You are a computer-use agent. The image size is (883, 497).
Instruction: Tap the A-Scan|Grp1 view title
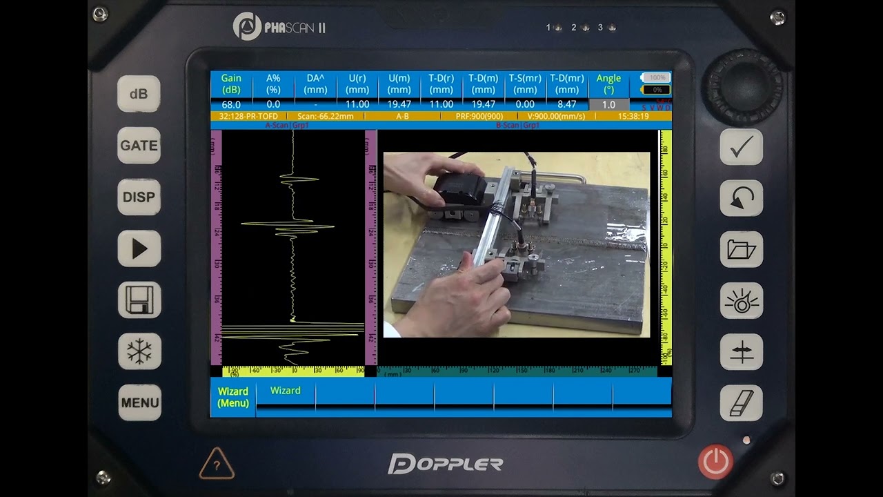tap(287, 126)
